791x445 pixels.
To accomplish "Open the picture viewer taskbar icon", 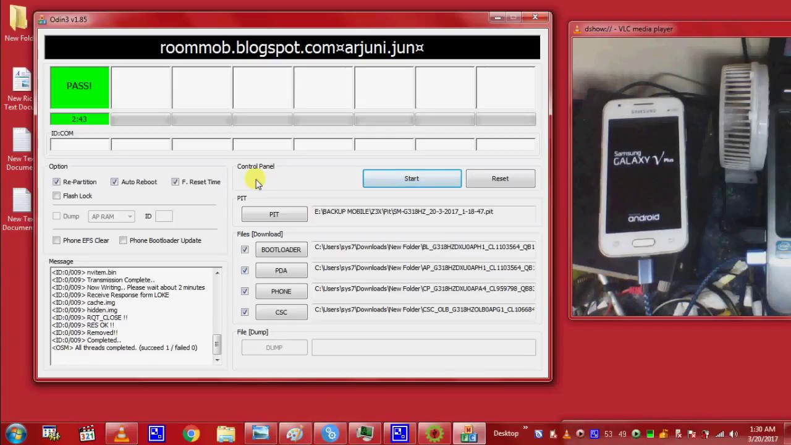I will pyautogui.click(x=260, y=434).
